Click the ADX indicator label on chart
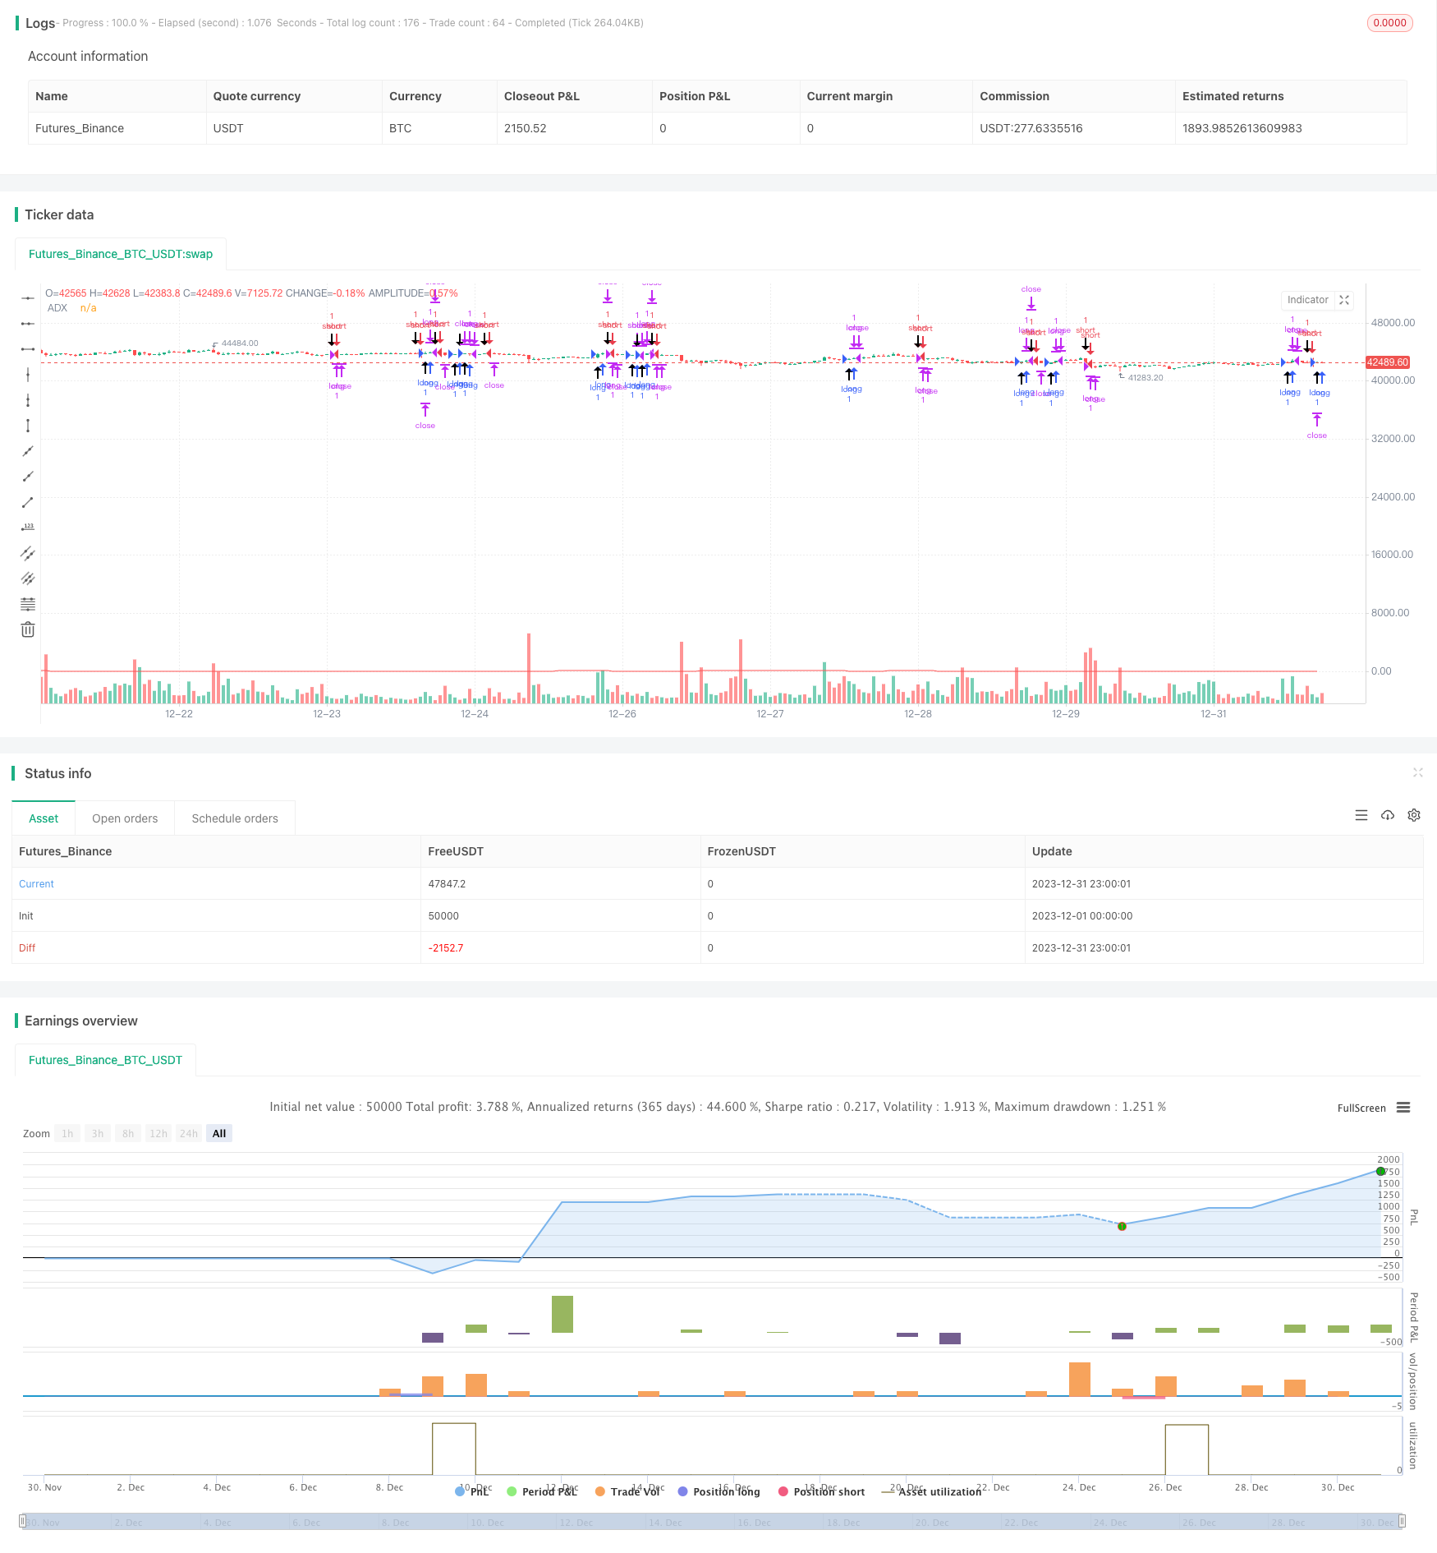 coord(57,308)
